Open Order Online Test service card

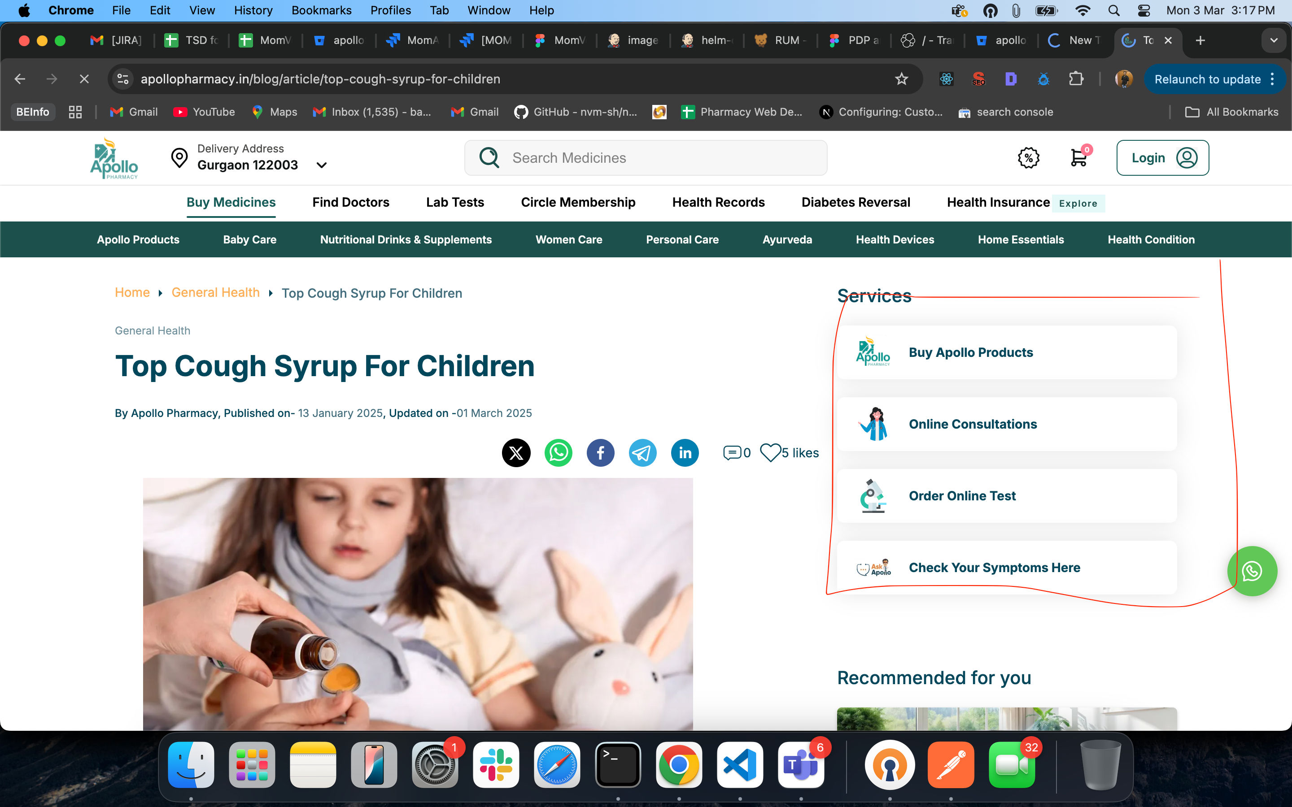(x=1006, y=495)
